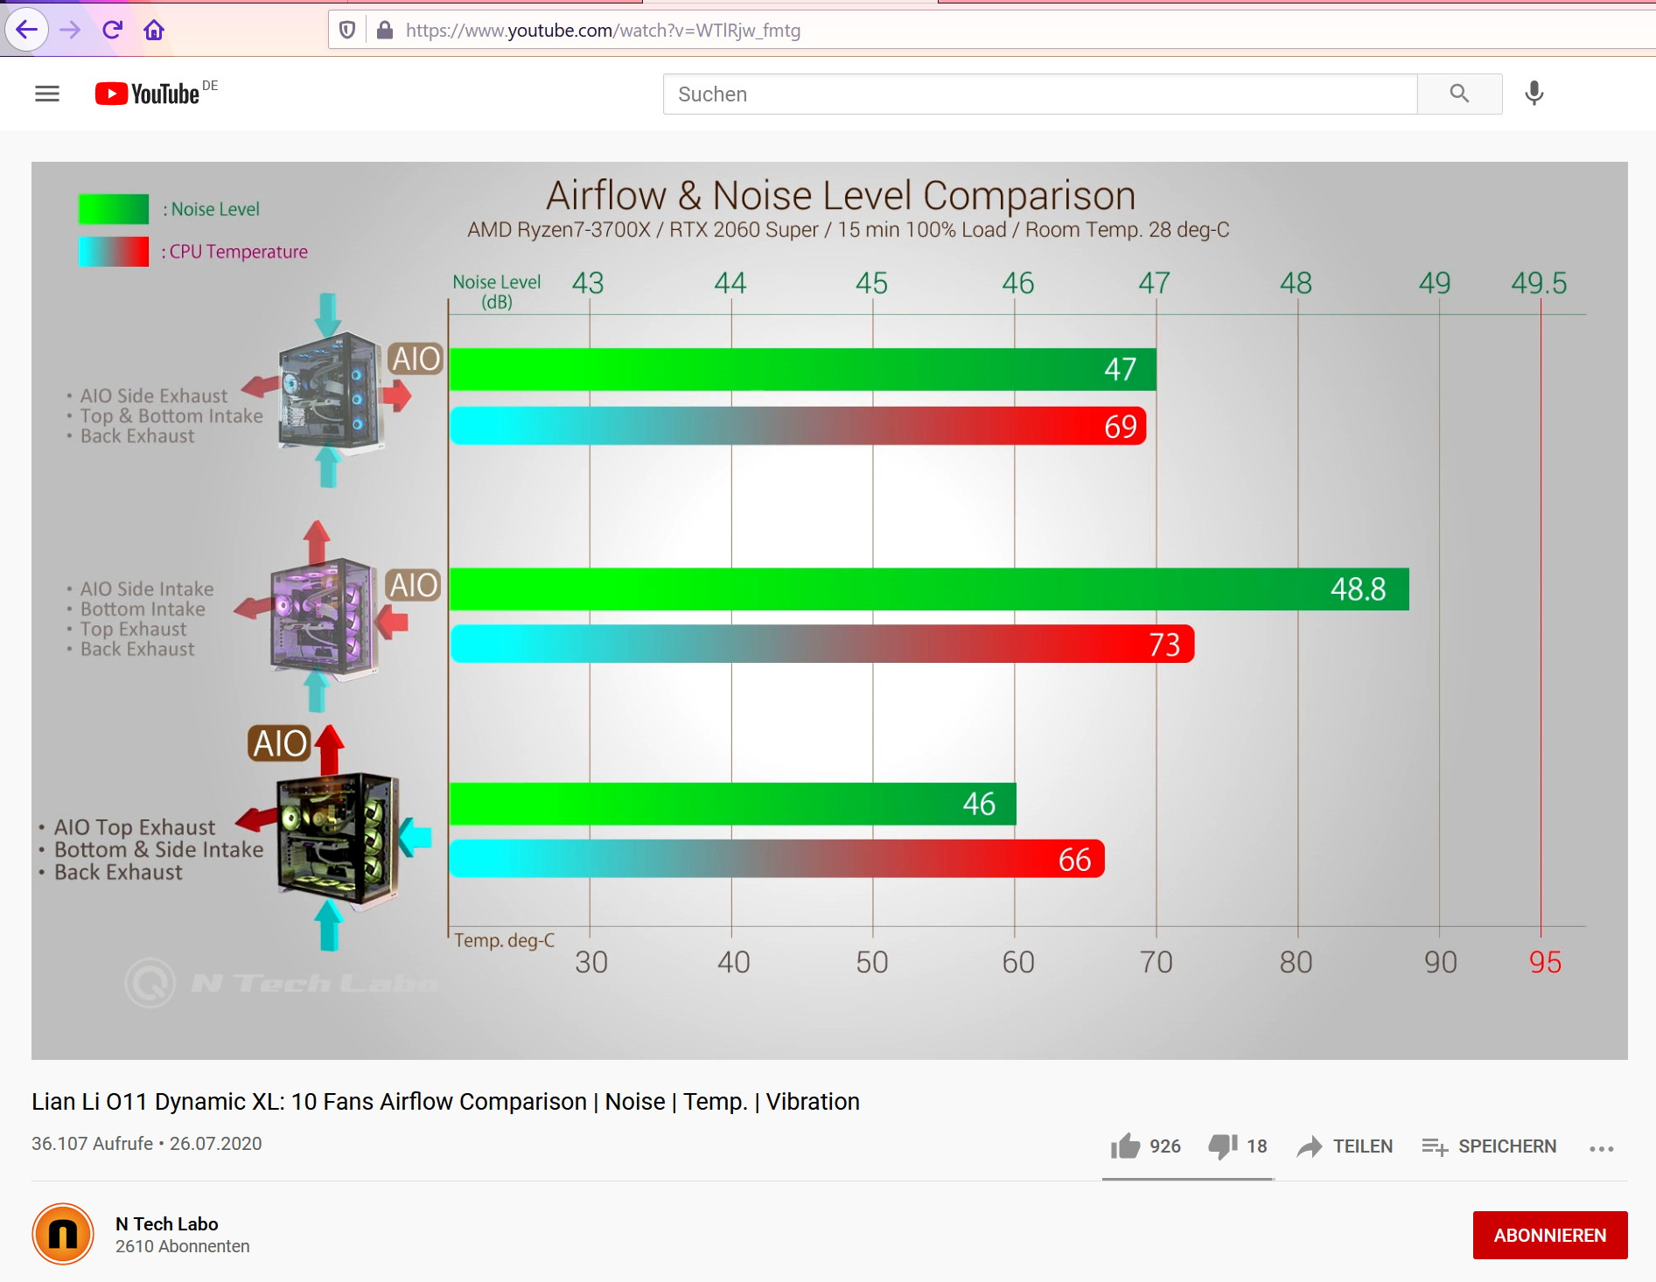This screenshot has height=1282, width=1656.
Task: Show site info via the padlock icon
Action: coord(384,31)
